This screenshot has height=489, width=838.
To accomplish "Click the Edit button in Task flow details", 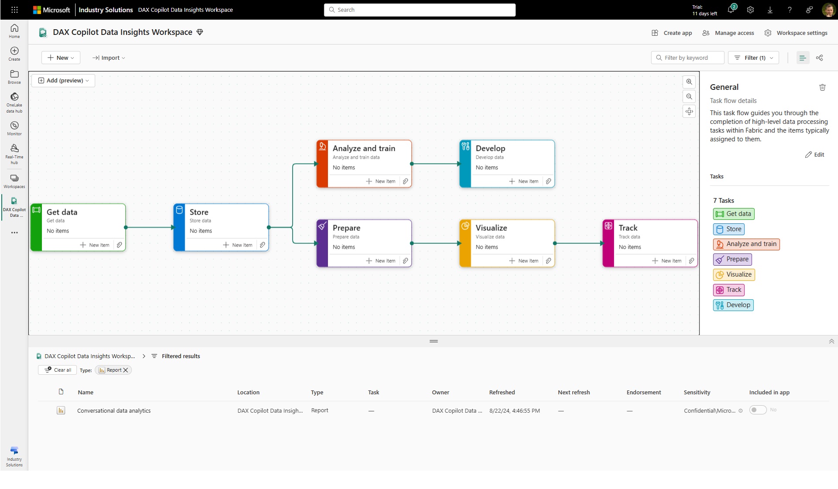I will pos(815,154).
